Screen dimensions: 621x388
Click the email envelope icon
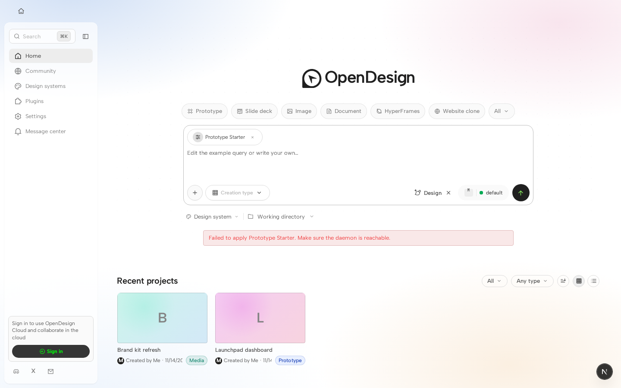click(x=51, y=372)
